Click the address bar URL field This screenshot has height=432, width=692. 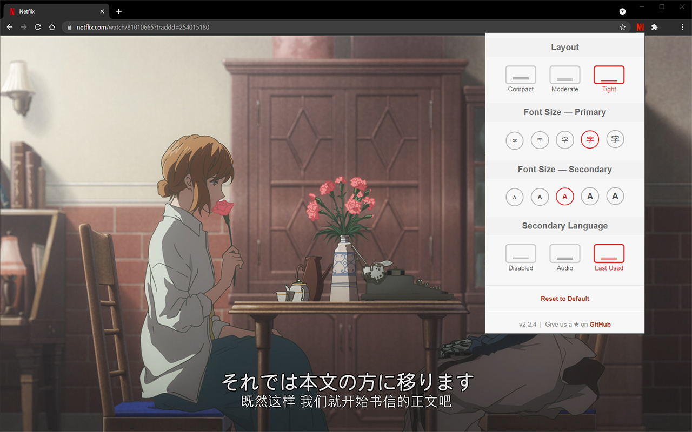[346, 27]
